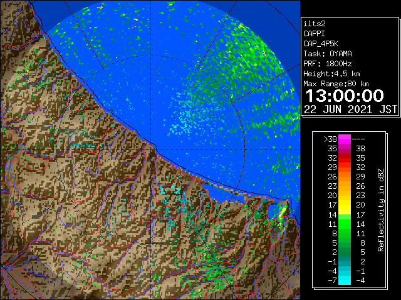The height and width of the screenshot is (300, 401).
Task: Pick the yellow swatch for 17–20 dBZ
Action: (345, 205)
